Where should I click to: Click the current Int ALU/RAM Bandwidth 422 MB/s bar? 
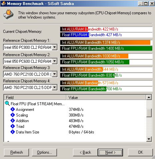(106, 29)
